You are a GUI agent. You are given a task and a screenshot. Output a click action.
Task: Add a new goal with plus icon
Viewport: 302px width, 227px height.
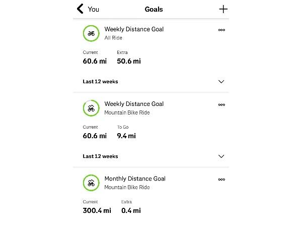[223, 9]
